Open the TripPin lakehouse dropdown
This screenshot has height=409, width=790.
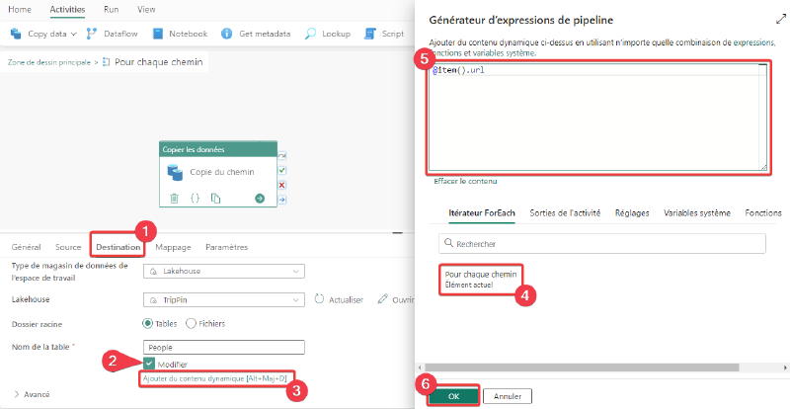tap(224, 300)
